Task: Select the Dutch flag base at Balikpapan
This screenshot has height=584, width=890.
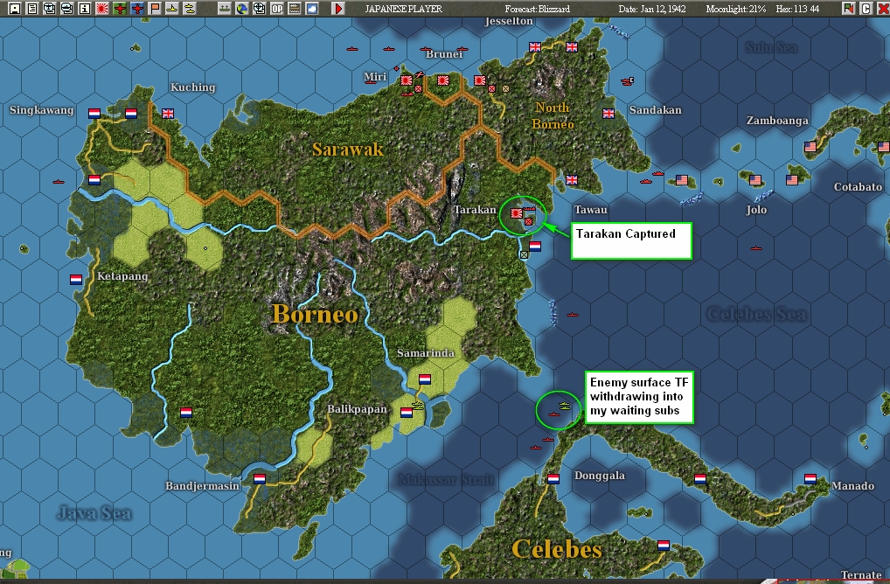Action: pos(407,414)
